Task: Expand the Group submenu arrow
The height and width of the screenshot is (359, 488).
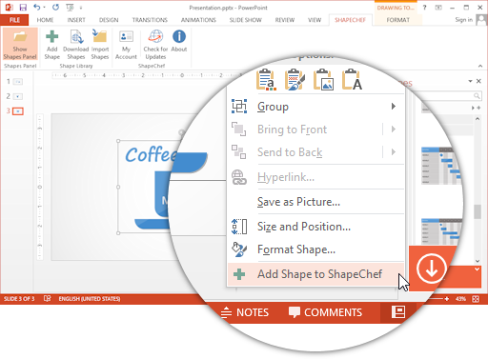Action: [394, 106]
